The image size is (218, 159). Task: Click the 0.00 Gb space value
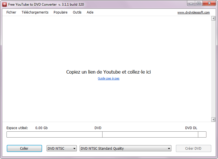click(x=42, y=128)
